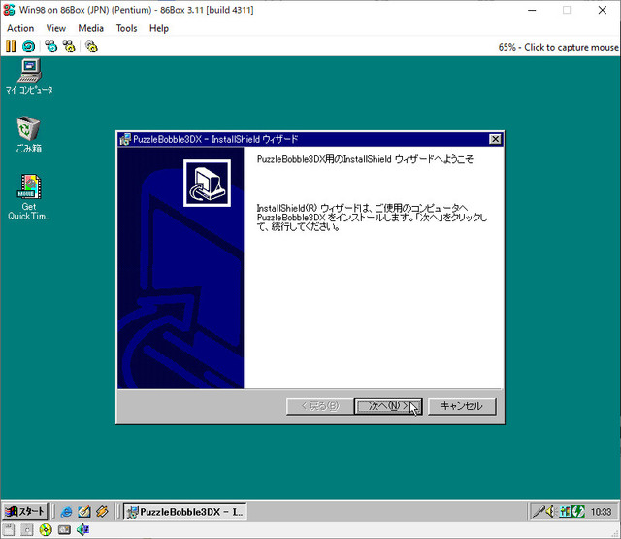The height and width of the screenshot is (539, 621).
Task: Click the floppy disk status bar icon
Action: 9,530
